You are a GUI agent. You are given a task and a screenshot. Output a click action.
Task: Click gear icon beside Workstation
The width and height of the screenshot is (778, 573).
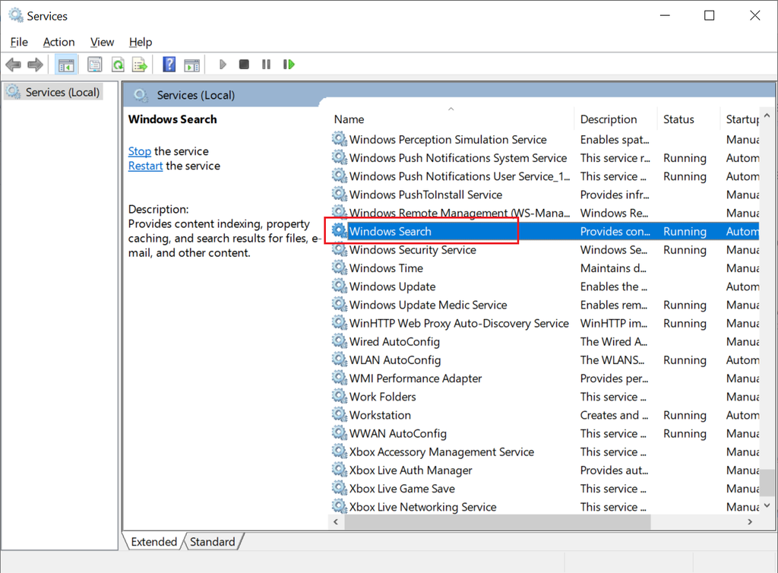tap(340, 414)
